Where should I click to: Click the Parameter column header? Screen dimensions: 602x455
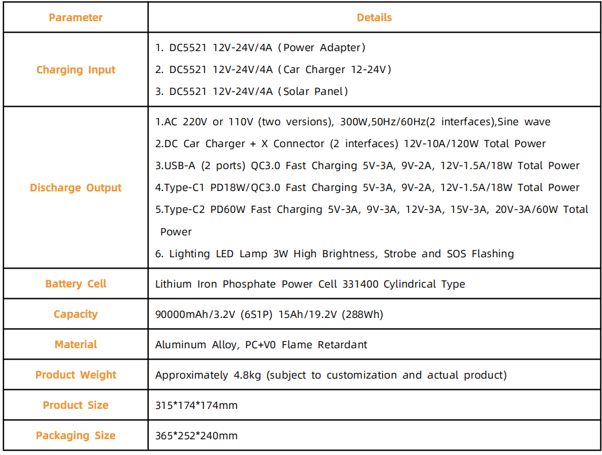(x=76, y=17)
